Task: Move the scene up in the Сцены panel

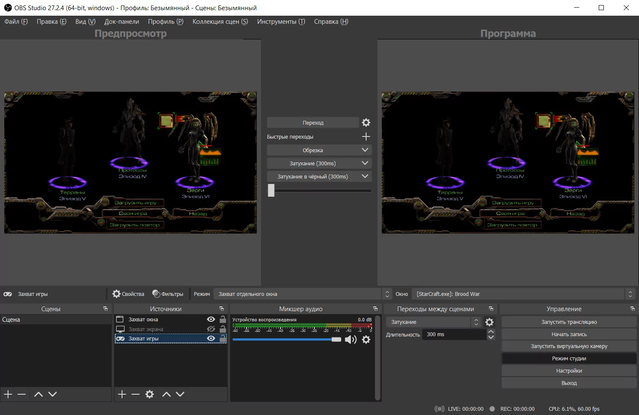Action: tap(39, 394)
